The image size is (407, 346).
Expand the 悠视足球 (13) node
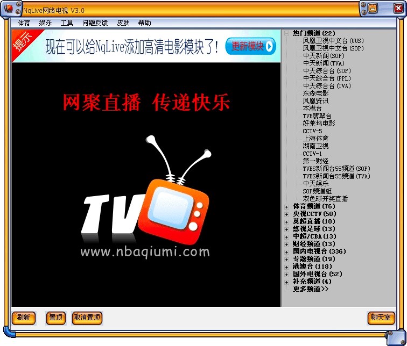coord(286,229)
